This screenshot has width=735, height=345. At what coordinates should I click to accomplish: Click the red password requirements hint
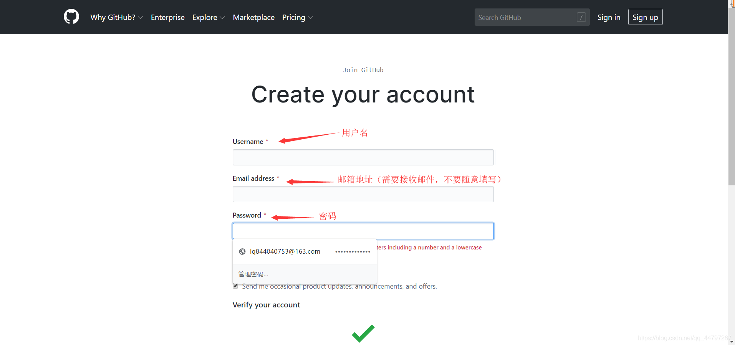429,248
